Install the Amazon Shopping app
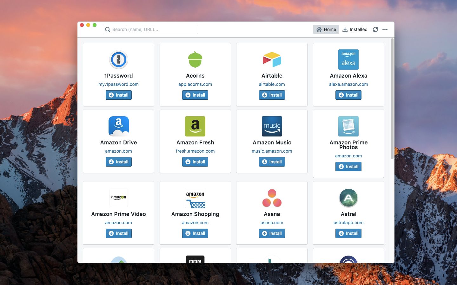Screen dimensions: 457x285 (195, 233)
